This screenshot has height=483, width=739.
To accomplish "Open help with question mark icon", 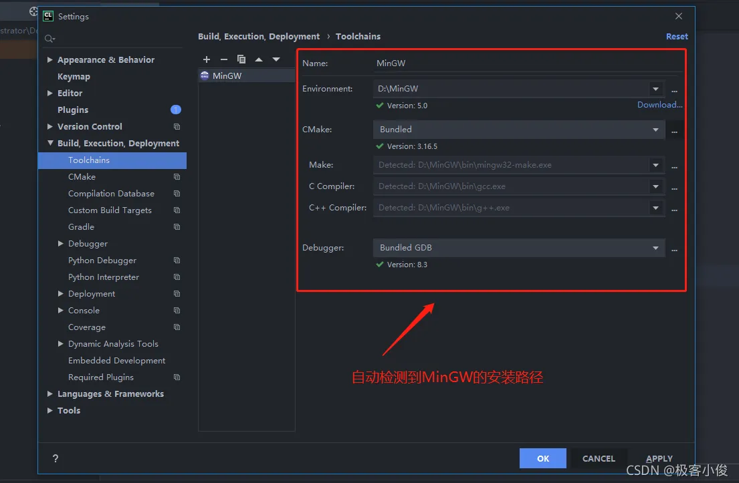I will tap(56, 458).
